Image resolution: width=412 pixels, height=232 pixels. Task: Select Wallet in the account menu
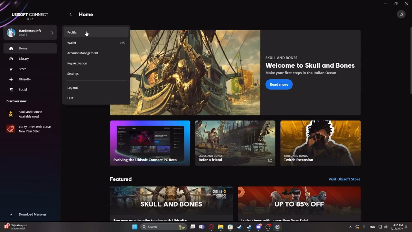pos(96,43)
